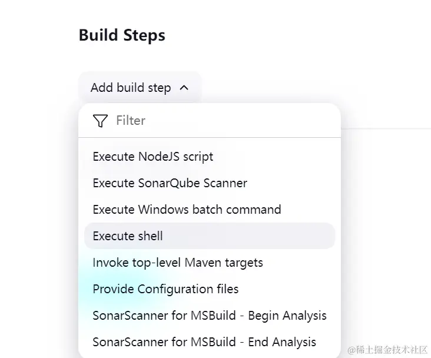Screen dimensions: 431x358
Task: Click the funnel filter icon
Action: coord(101,121)
